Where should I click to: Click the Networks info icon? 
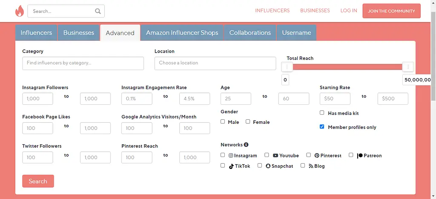point(246,145)
